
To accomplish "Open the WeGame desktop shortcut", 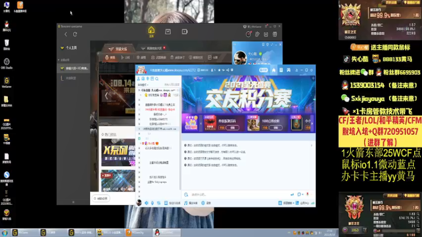I will coord(6,83).
